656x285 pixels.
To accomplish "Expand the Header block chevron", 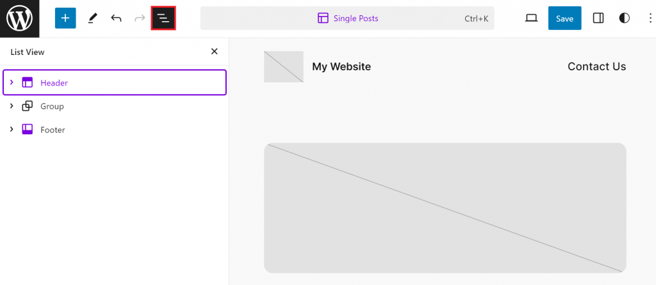I will [x=12, y=82].
